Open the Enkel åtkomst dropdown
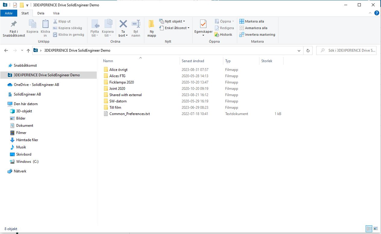The image size is (381, 234). [x=174, y=28]
